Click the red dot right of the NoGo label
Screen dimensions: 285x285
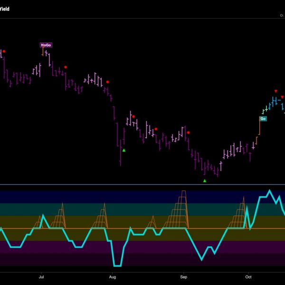click(66, 67)
